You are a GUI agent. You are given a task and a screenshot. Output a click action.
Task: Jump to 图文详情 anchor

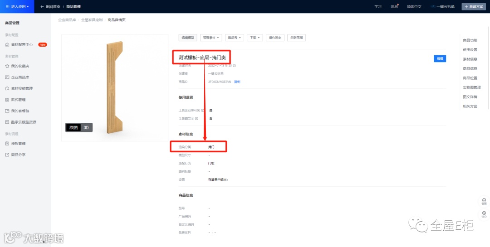tap(470, 97)
